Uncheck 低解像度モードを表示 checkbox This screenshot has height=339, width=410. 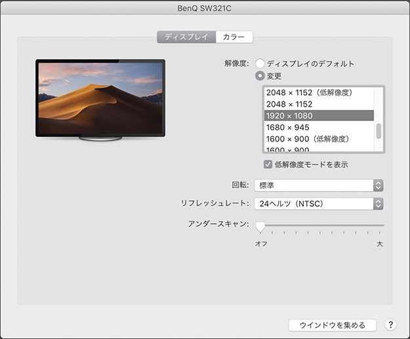pos(268,164)
